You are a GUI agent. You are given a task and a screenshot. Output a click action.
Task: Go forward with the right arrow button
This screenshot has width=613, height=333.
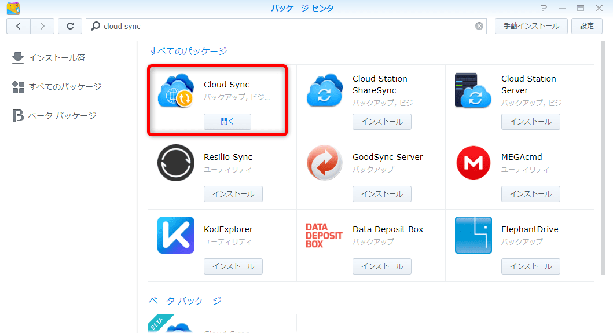tap(42, 26)
